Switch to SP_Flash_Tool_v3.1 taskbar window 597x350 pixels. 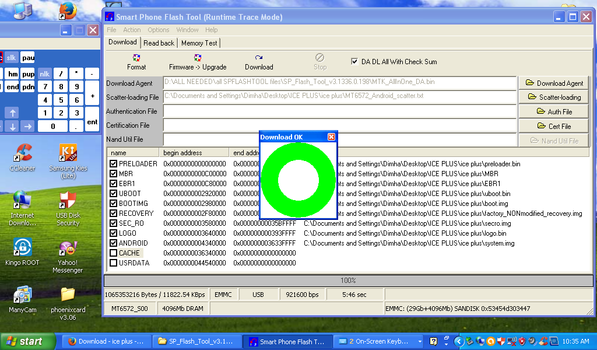tap(196, 341)
